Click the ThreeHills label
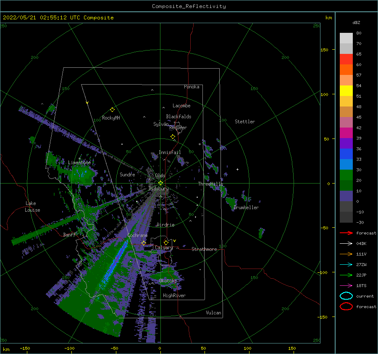 point(211,184)
